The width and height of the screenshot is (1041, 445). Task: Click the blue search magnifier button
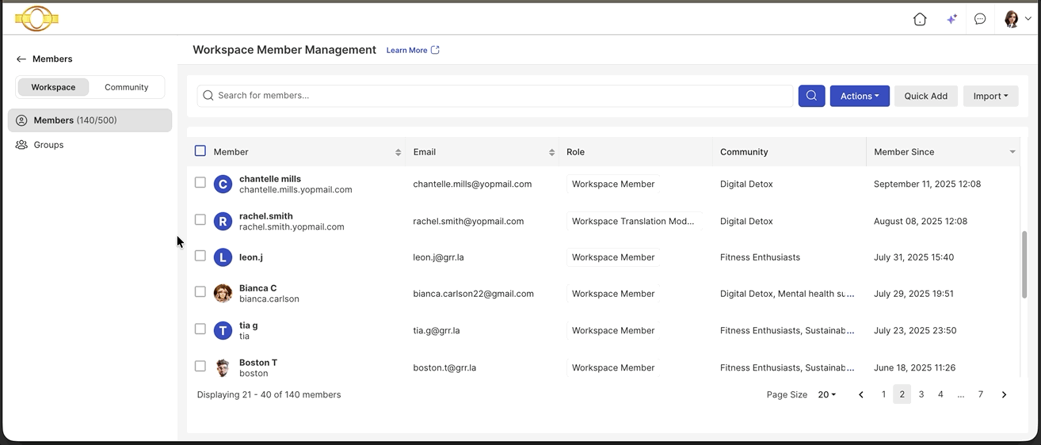pos(811,96)
